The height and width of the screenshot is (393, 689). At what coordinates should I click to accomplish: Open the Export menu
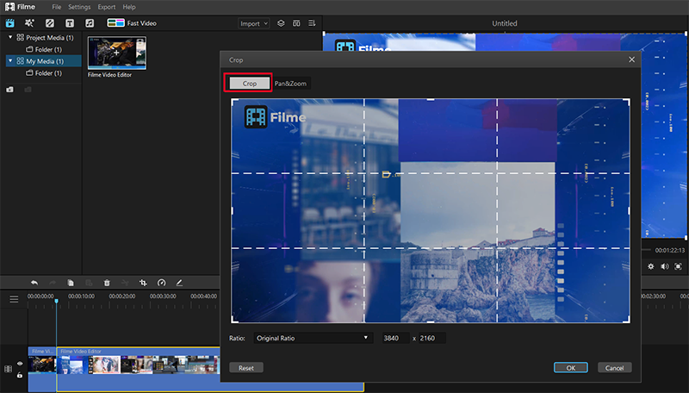(106, 7)
